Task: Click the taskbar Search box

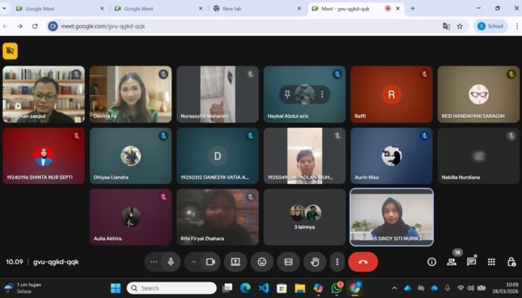Action: (x=172, y=288)
